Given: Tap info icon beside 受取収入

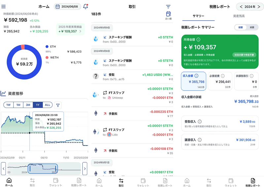Looking at the screenshot, I should click(200, 122).
